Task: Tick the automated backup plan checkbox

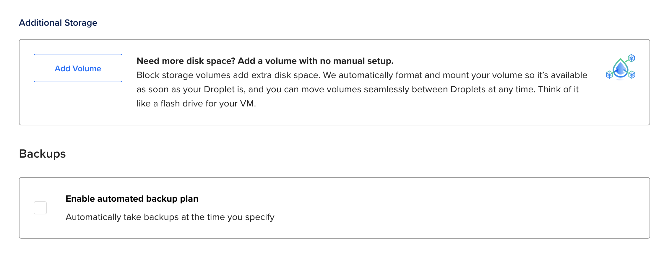Action: [x=40, y=208]
